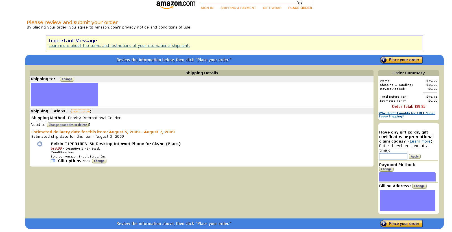
Task: Click the bottom Place your order button
Action: click(401, 224)
